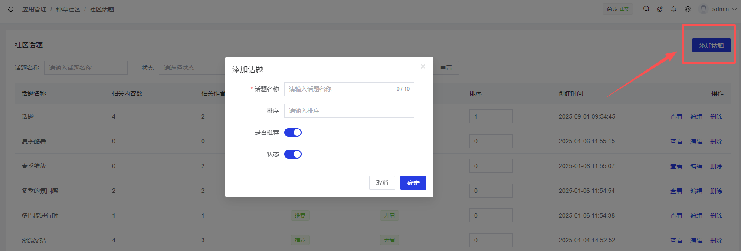Click the refresh icon beside the breadcrumb
This screenshot has width=741, height=251.
coord(11,9)
